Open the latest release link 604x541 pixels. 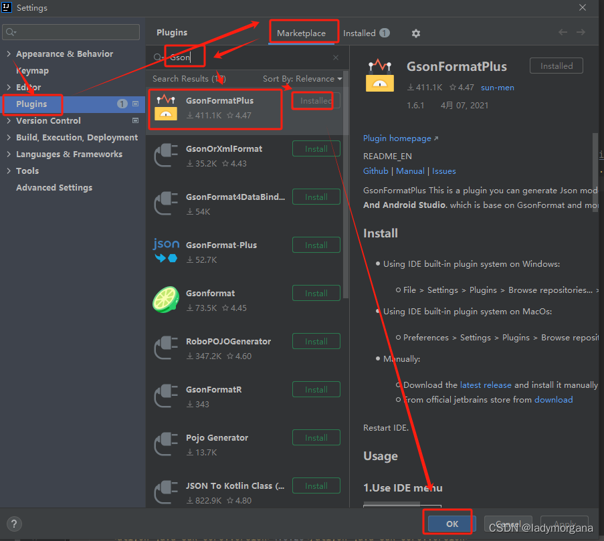click(x=486, y=385)
